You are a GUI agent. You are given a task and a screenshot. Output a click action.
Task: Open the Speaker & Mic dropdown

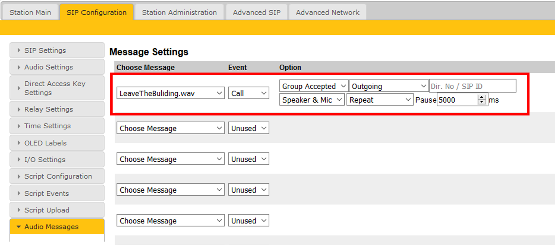(x=312, y=100)
